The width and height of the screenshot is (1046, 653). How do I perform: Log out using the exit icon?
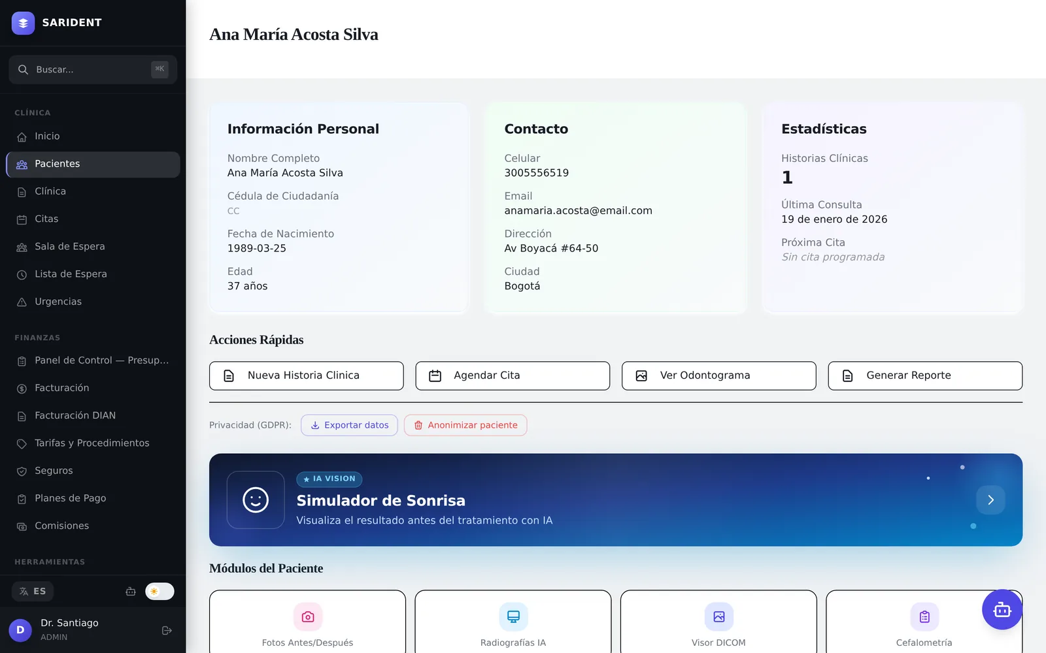click(167, 630)
